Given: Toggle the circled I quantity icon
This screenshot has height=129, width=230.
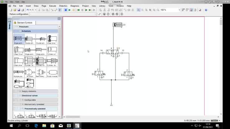Looking at the screenshot, I should pos(108,14).
